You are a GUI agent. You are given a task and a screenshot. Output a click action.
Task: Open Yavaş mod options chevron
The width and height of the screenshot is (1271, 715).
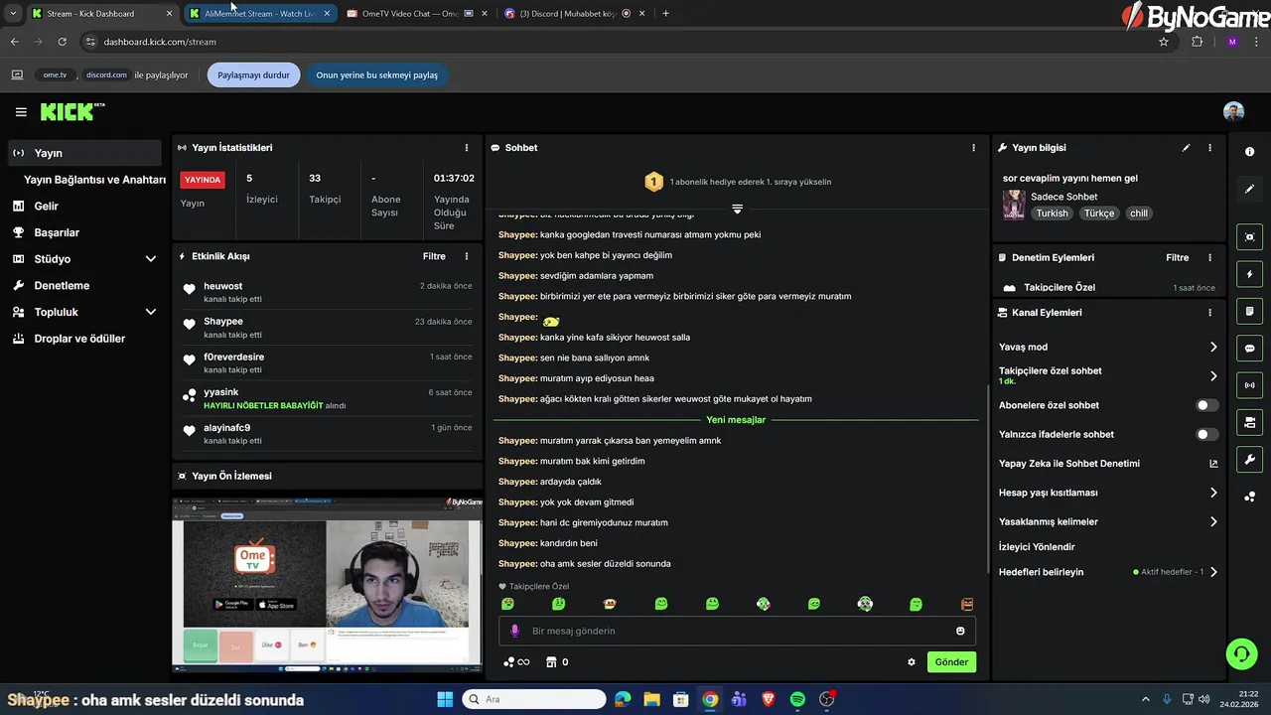1212,348
